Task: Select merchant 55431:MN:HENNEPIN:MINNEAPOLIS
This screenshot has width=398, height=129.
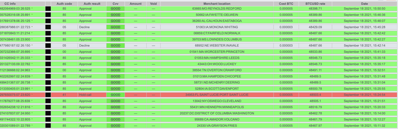Action: point(217,107)
